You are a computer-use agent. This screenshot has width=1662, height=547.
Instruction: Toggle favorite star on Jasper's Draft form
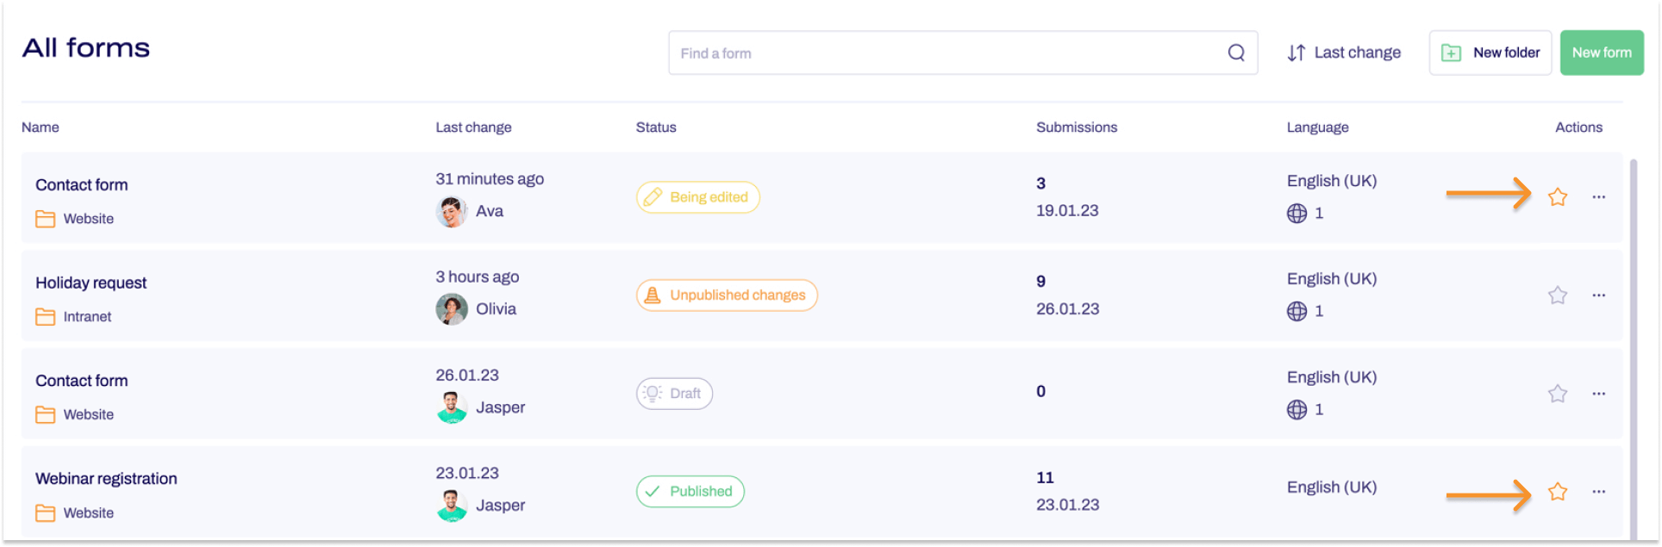pos(1557,394)
